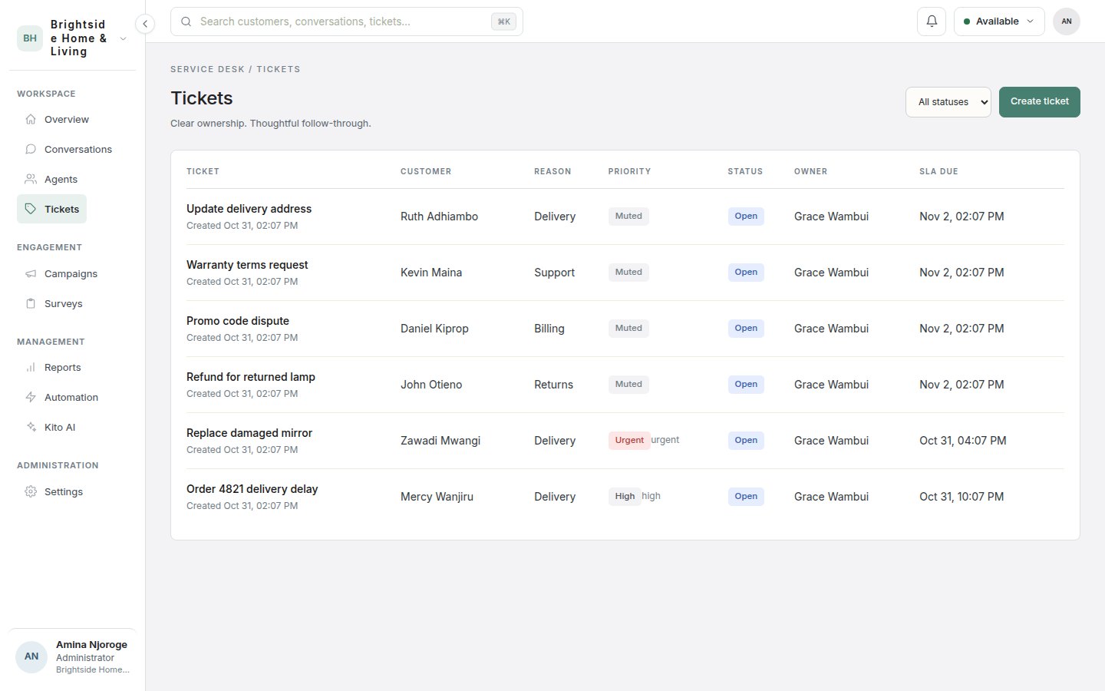The image size is (1105, 691).
Task: Click customer name John Otieno
Action: 431,385
